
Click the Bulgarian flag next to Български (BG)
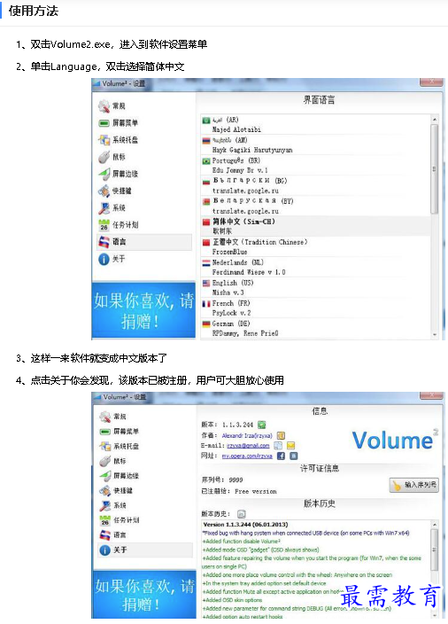[206, 182]
